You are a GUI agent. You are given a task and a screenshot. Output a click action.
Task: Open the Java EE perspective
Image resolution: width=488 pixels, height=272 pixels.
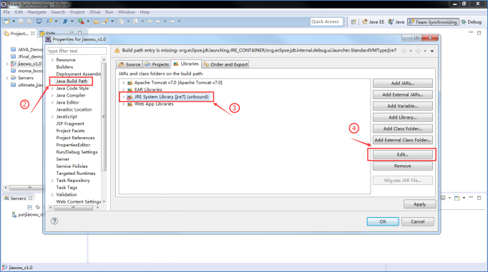click(373, 21)
